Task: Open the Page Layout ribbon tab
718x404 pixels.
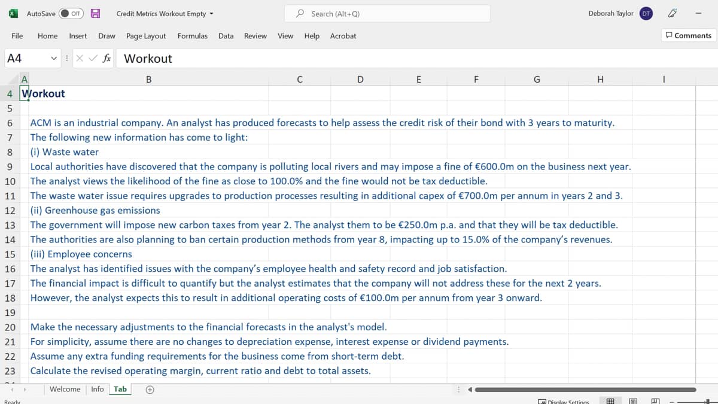Action: [146, 36]
